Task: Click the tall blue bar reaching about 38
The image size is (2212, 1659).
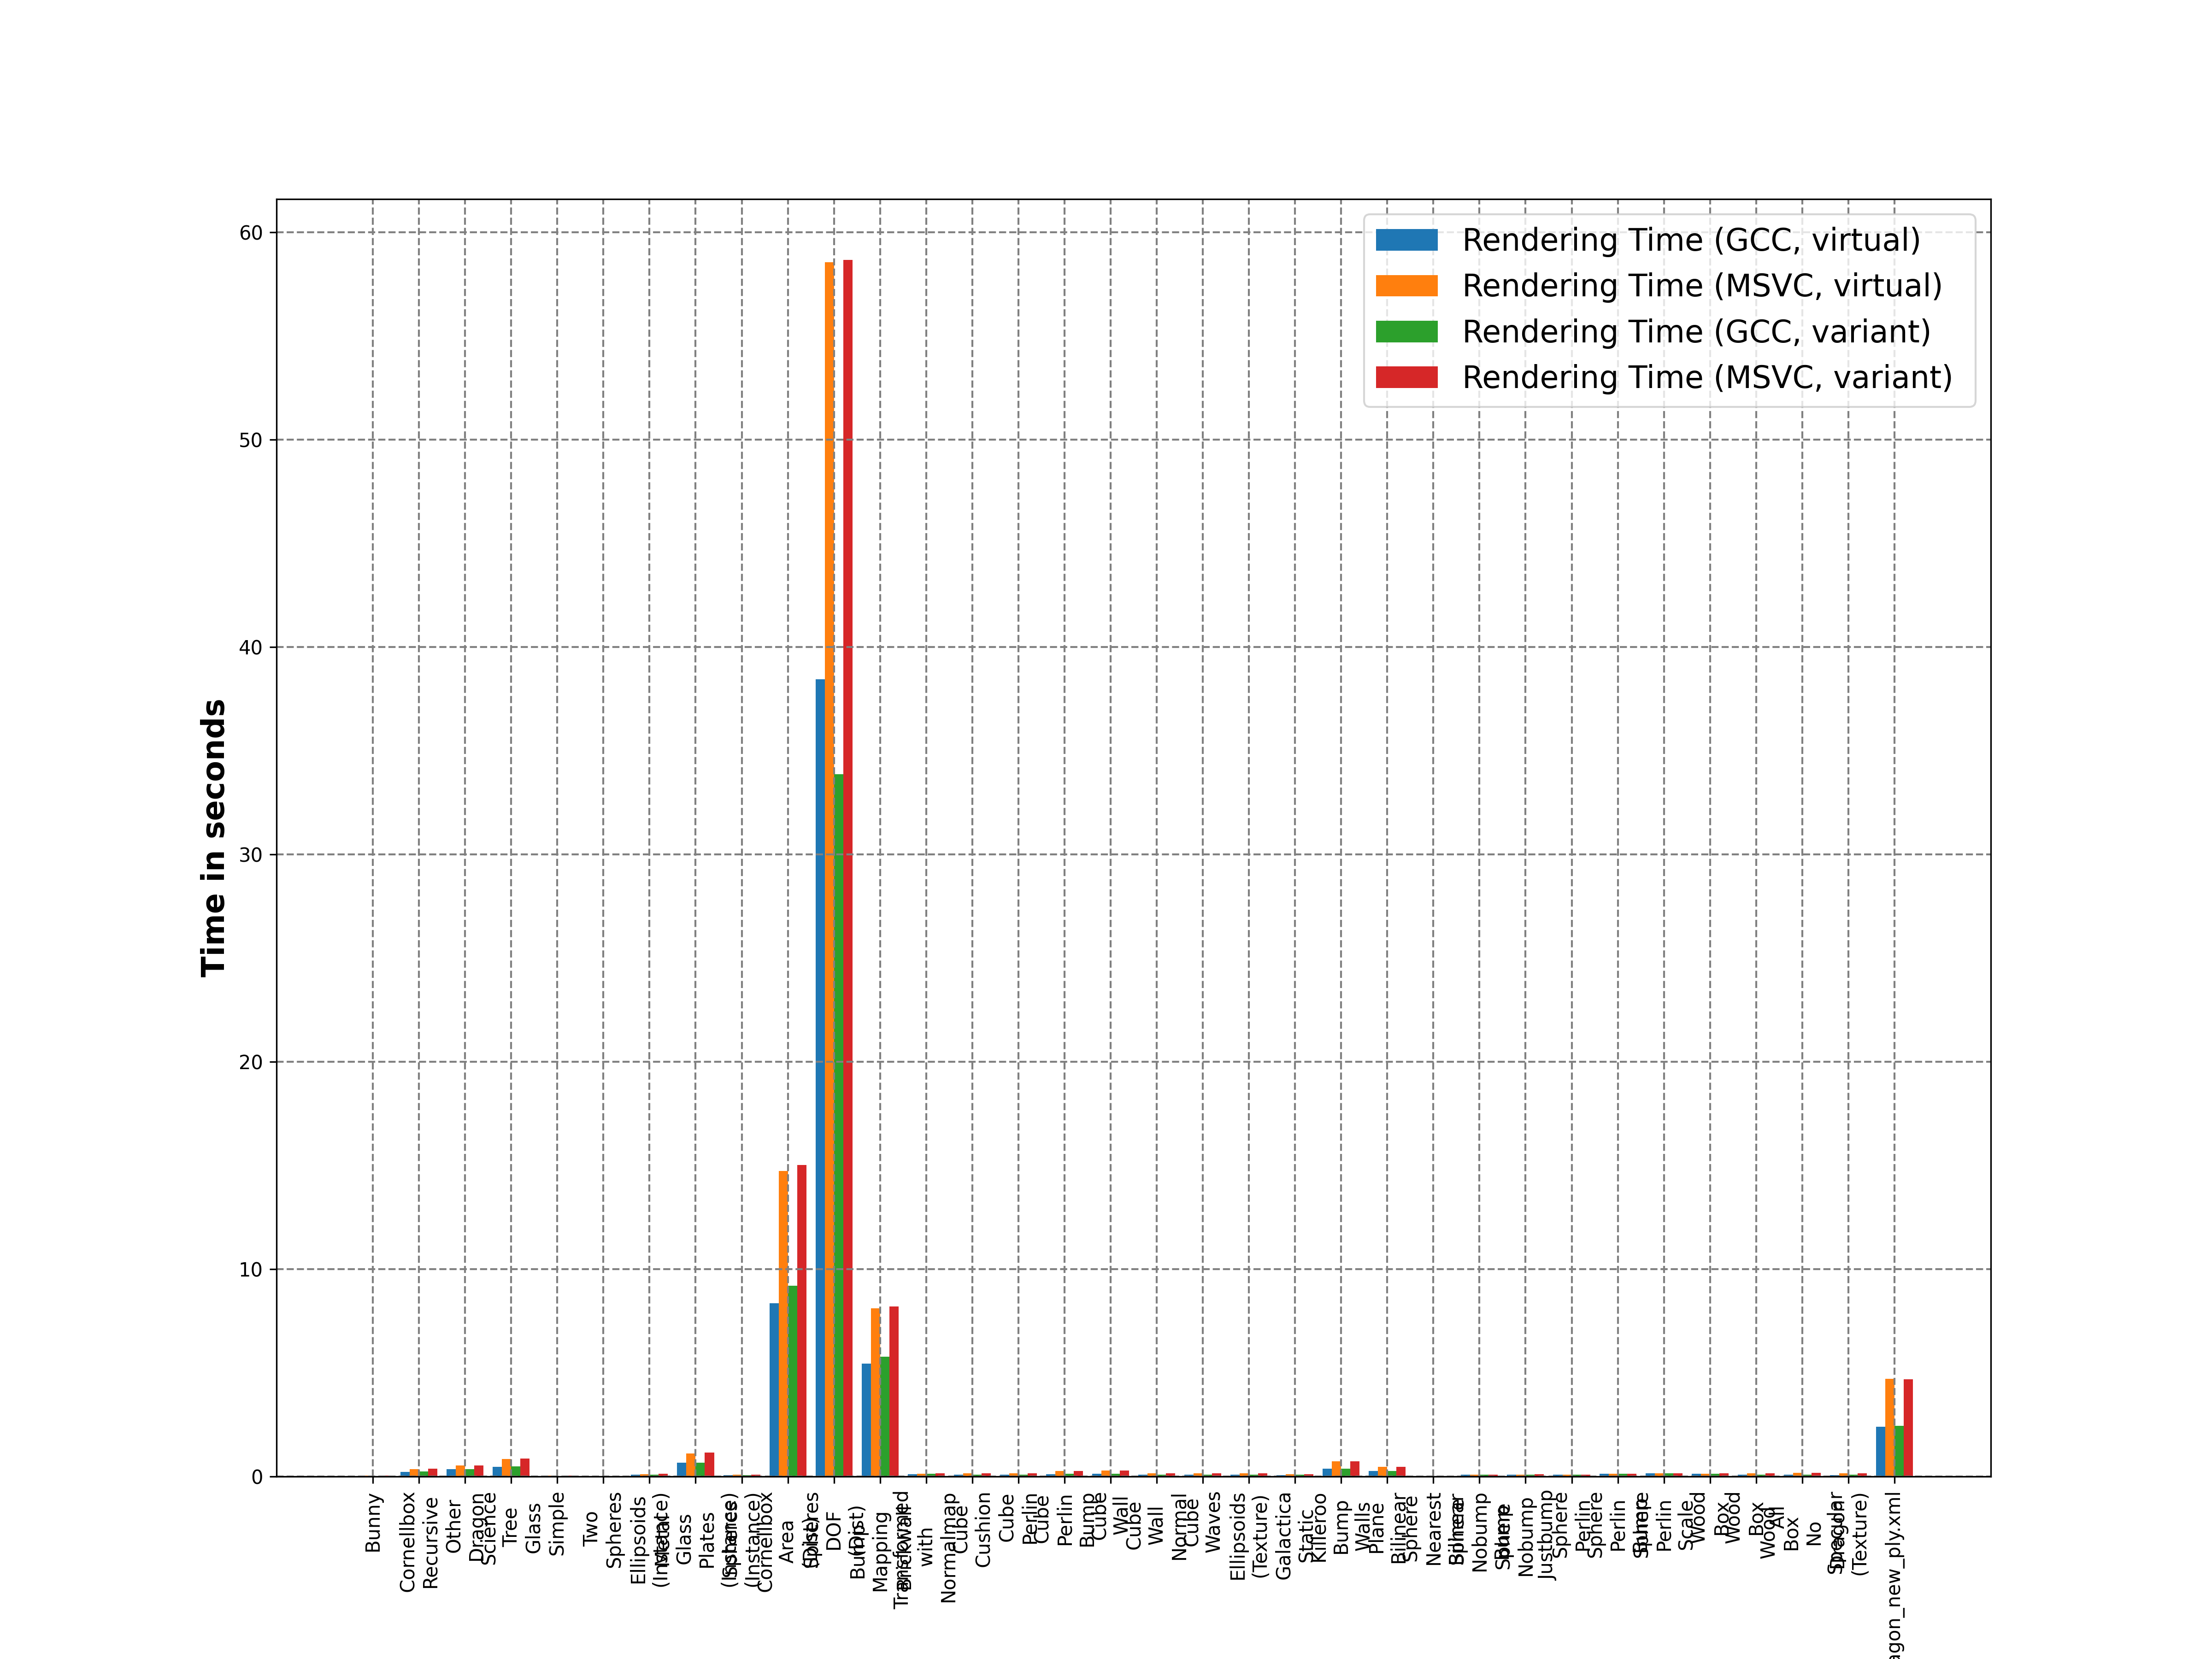Action: (820, 1077)
